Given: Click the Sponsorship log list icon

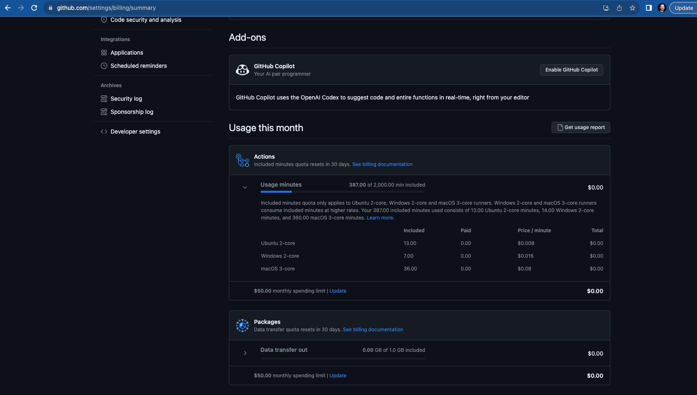Looking at the screenshot, I should tap(104, 112).
